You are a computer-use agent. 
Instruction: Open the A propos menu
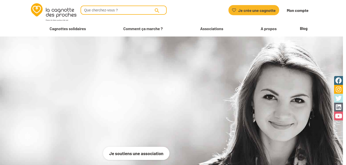269,29
